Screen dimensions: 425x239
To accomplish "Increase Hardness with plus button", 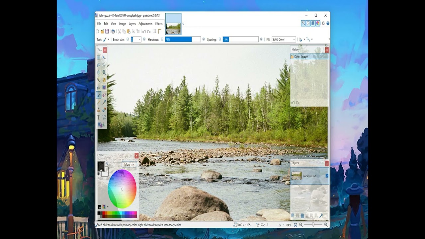I will pyautogui.click(x=204, y=39).
